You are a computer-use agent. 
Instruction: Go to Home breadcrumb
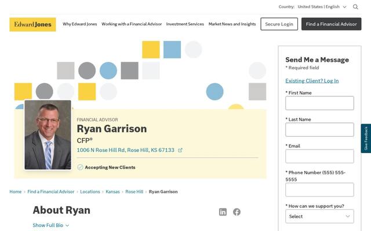click(x=16, y=192)
